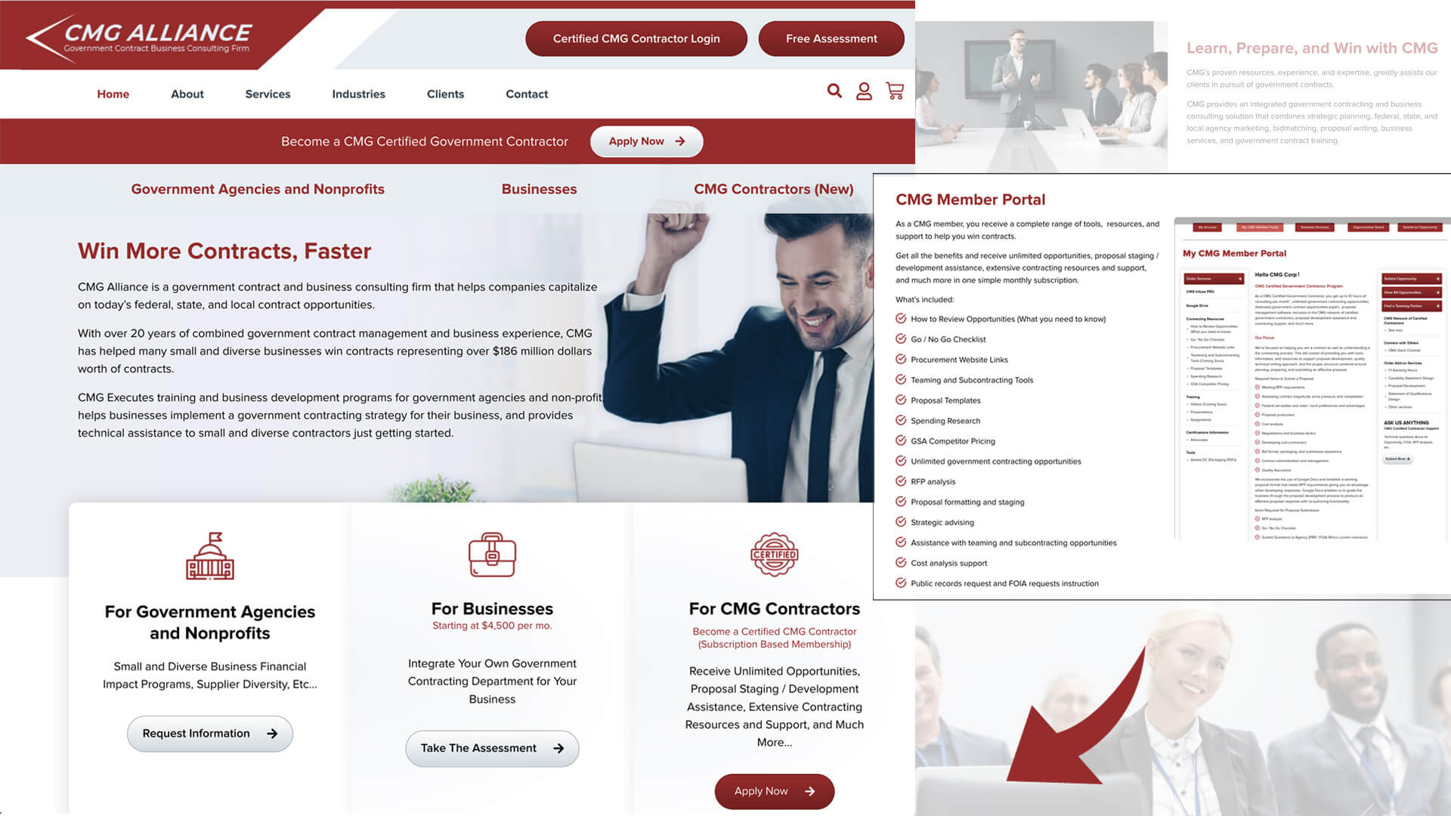
Task: Click the Request Information link for agencies
Action: pyautogui.click(x=210, y=734)
